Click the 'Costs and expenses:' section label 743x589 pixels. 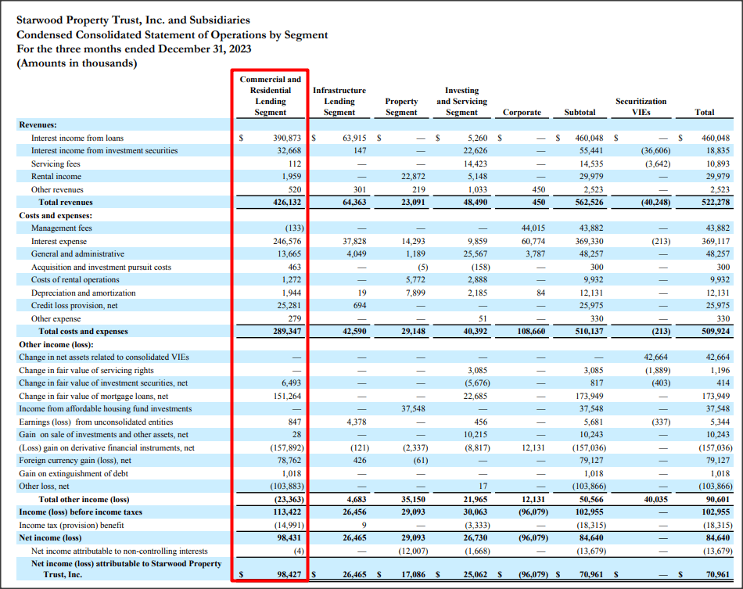pos(56,216)
